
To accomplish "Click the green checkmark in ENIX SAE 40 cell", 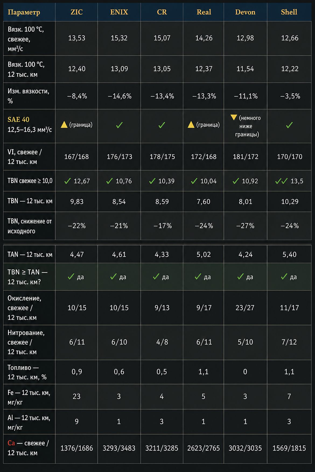I will 119,125.
